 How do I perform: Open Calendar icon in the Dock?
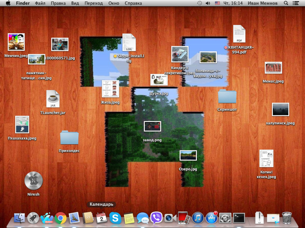tap(102, 218)
